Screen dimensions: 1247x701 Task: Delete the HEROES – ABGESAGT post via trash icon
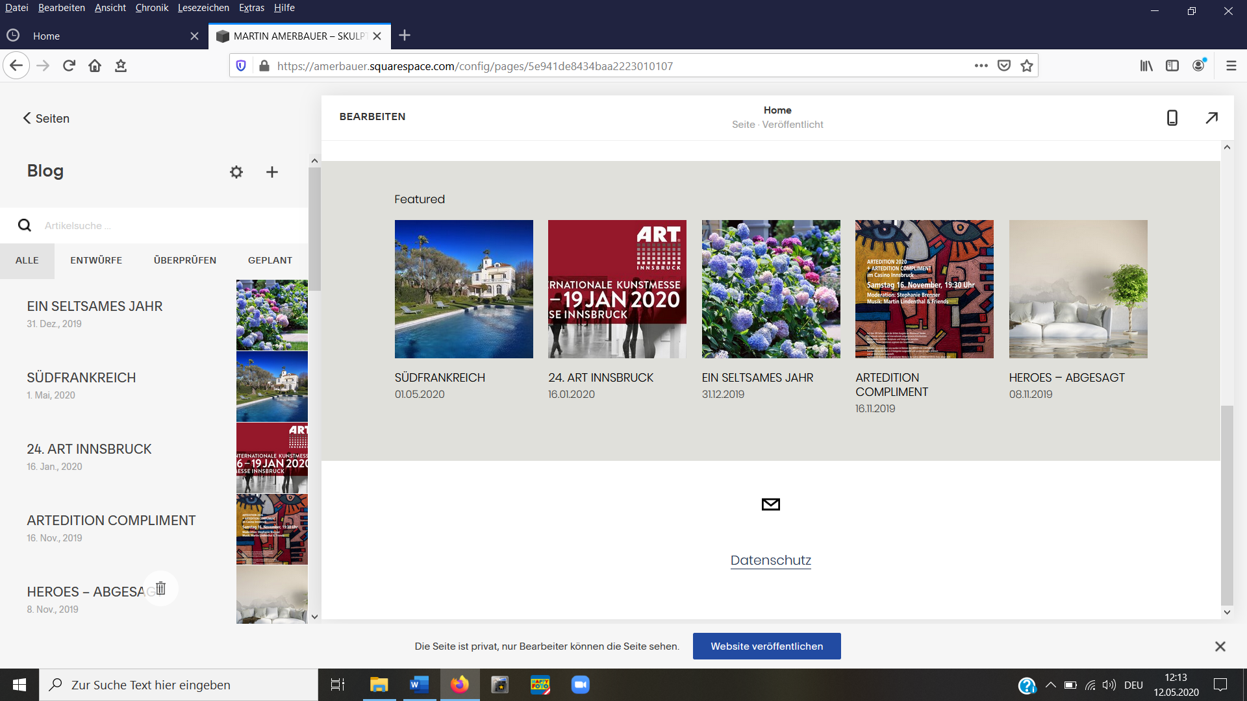pyautogui.click(x=160, y=587)
